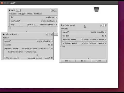Click balance ':' button in 'amount * 2' object
124x93 pixels.
tap(52, 45)
